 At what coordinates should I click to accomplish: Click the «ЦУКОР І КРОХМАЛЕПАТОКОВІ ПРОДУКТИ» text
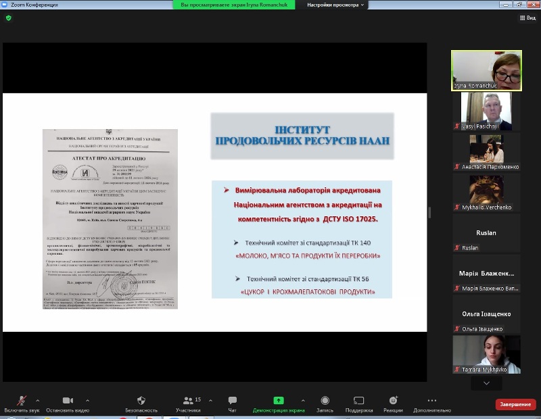tap(308, 292)
